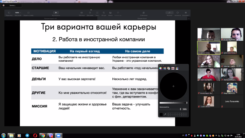Select the image palettes picker mode

173,68
